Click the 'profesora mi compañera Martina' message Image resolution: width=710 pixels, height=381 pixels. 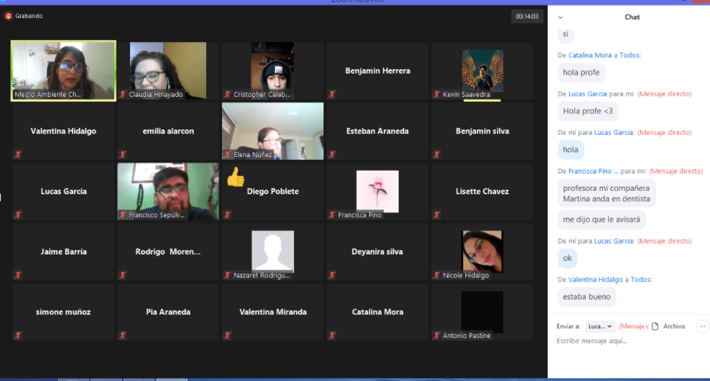607,194
